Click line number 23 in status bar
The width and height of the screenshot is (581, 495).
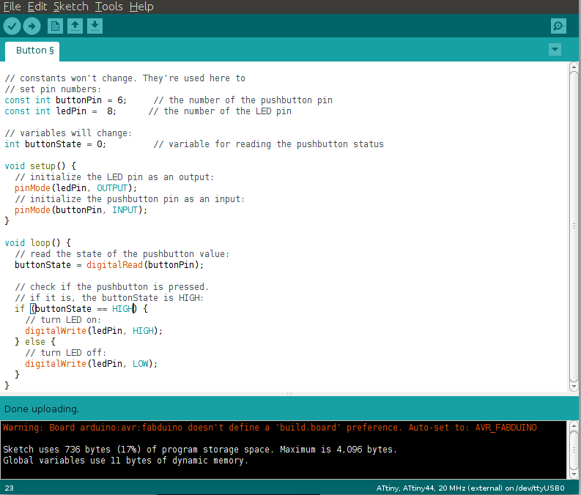pyautogui.click(x=10, y=488)
